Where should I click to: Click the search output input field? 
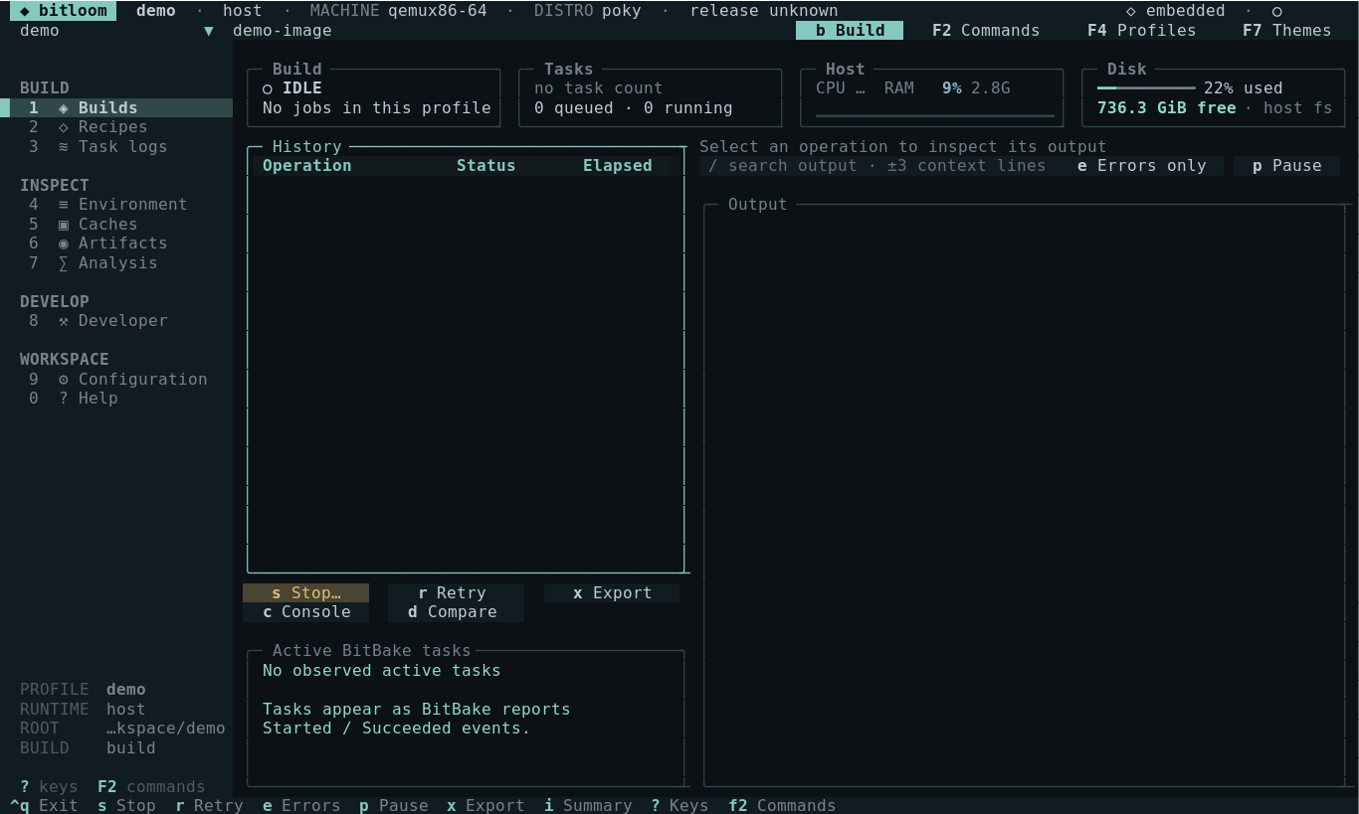coord(876,166)
